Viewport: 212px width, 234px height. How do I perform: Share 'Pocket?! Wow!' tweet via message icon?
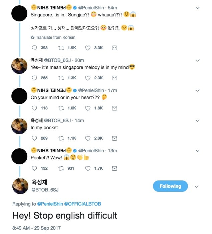pyautogui.click(x=114, y=168)
